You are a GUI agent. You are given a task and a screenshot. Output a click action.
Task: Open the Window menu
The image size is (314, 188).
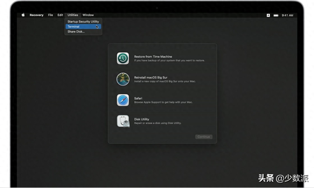(x=88, y=15)
